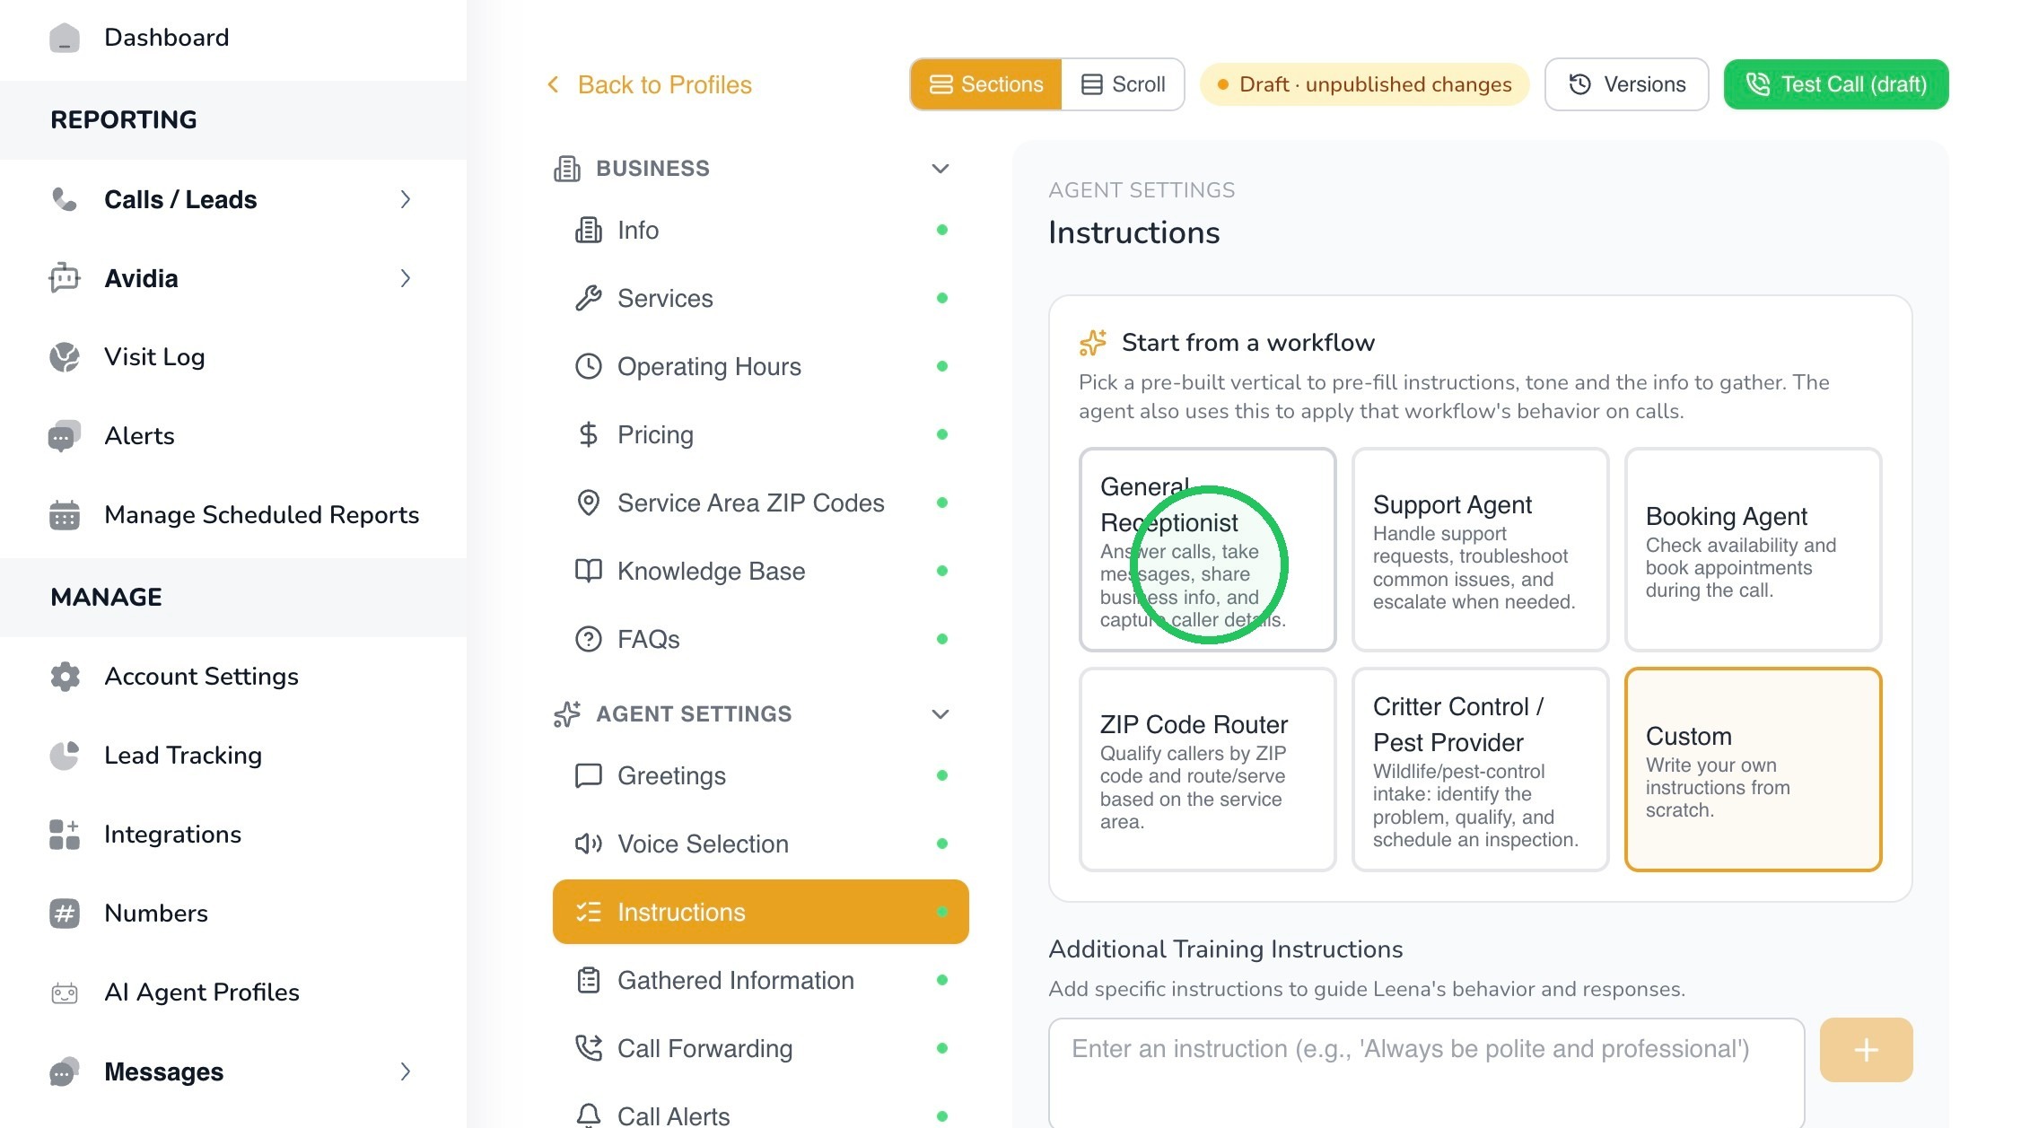Expand Calls / Leads submenu chevron
This screenshot has height=1128, width=2021.
(x=406, y=199)
